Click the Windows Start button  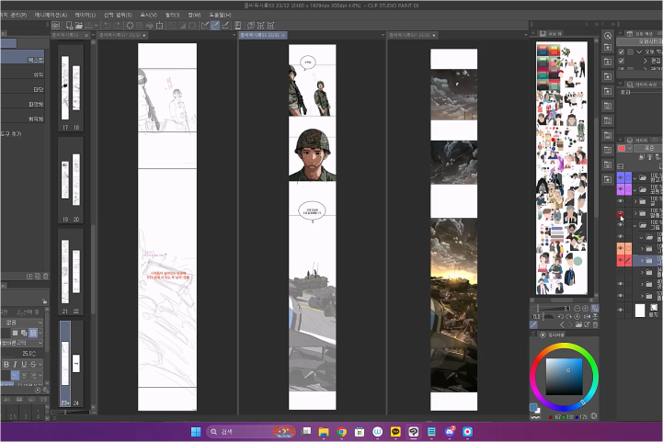pos(196,432)
